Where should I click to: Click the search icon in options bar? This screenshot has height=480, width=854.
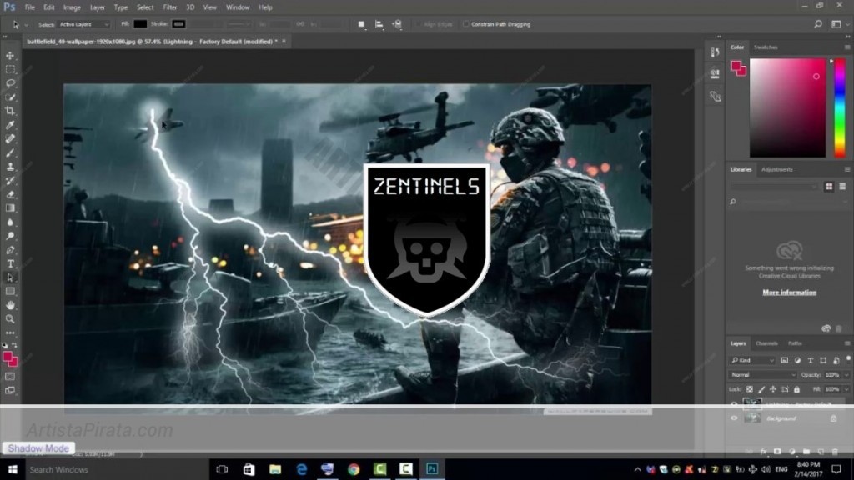pos(817,24)
